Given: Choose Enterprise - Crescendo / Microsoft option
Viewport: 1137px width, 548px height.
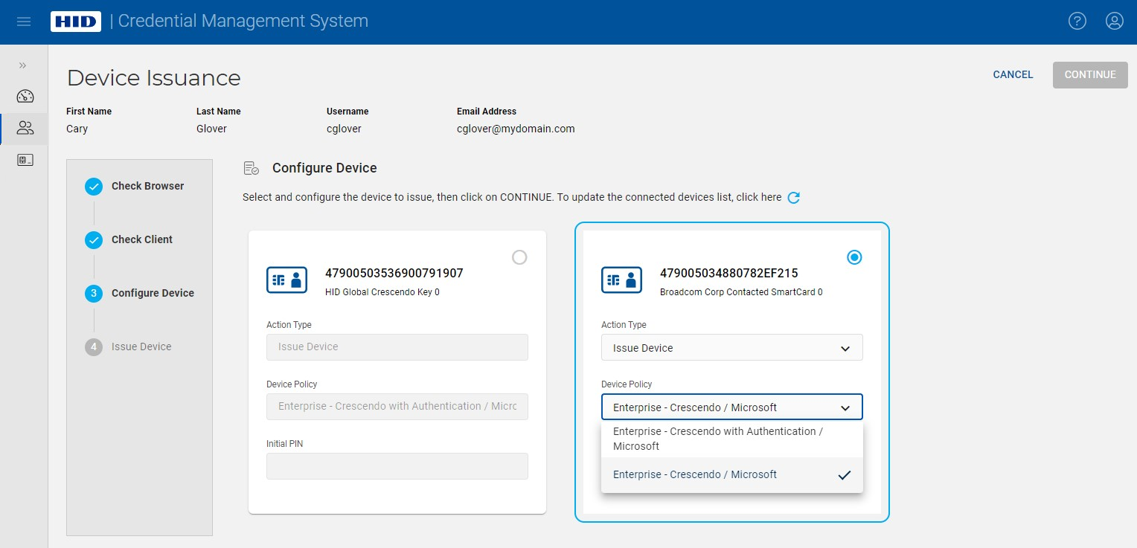Looking at the screenshot, I should 732,474.
